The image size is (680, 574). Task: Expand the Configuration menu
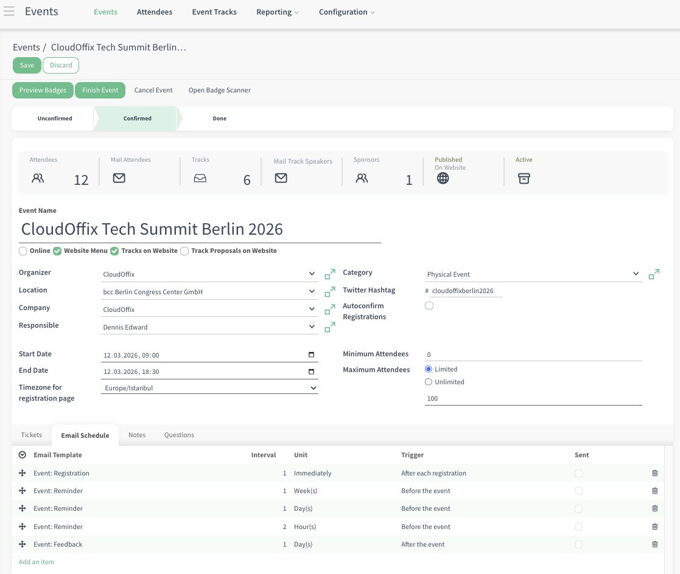click(346, 12)
